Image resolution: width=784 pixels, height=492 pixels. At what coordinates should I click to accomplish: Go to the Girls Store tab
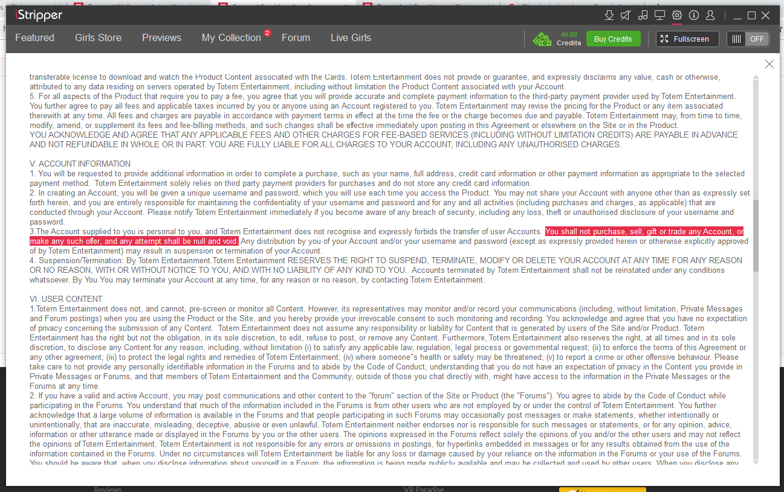click(x=98, y=37)
